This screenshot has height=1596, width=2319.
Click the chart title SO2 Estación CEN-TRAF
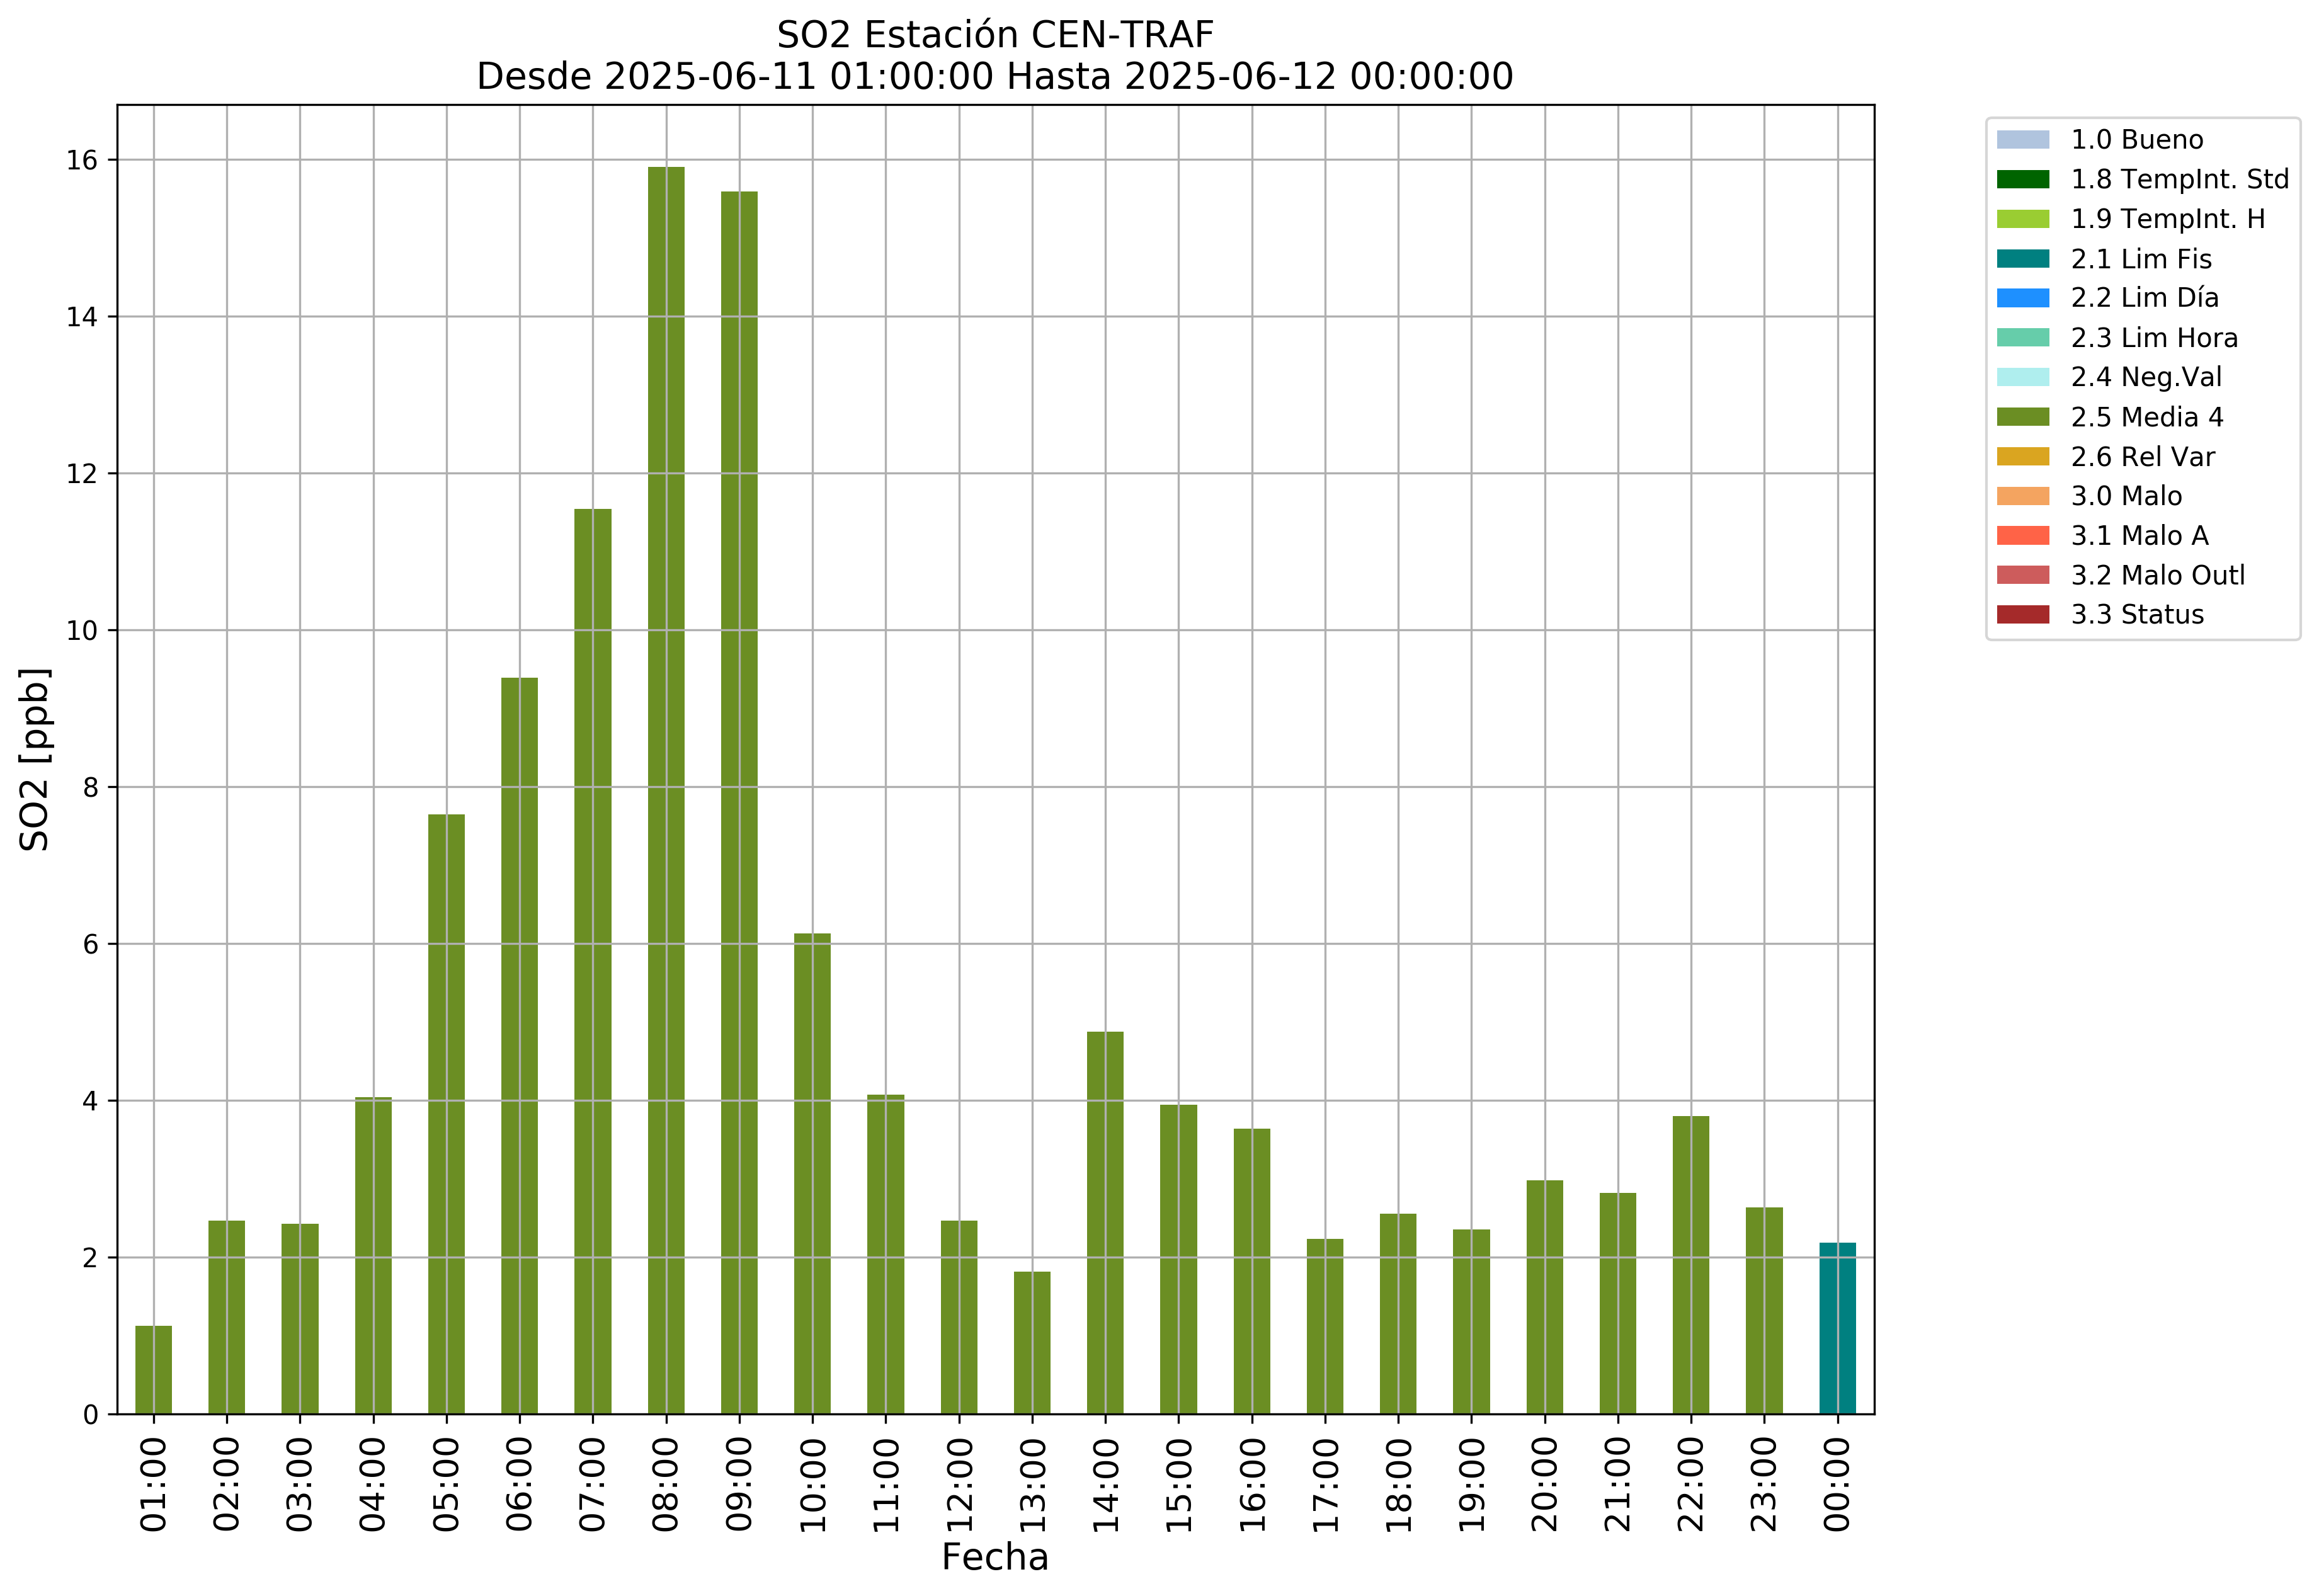point(994,35)
